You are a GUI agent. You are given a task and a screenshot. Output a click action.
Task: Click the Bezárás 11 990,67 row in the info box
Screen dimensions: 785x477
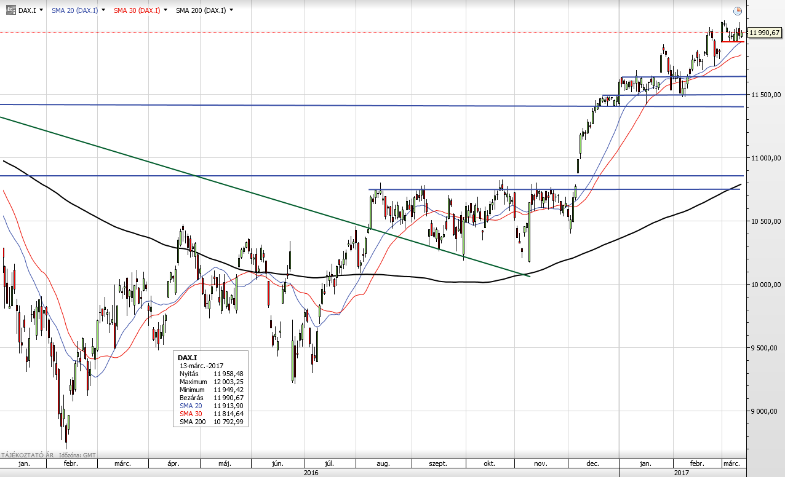[211, 398]
